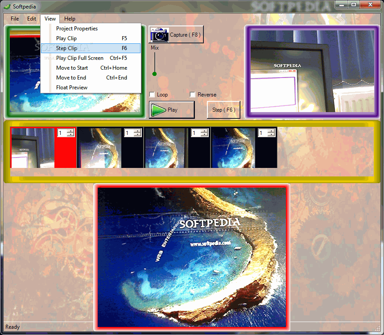Increase first frame's duration with the up arrow
Image resolution: width=384 pixels, height=335 pixels.
click(x=70, y=131)
